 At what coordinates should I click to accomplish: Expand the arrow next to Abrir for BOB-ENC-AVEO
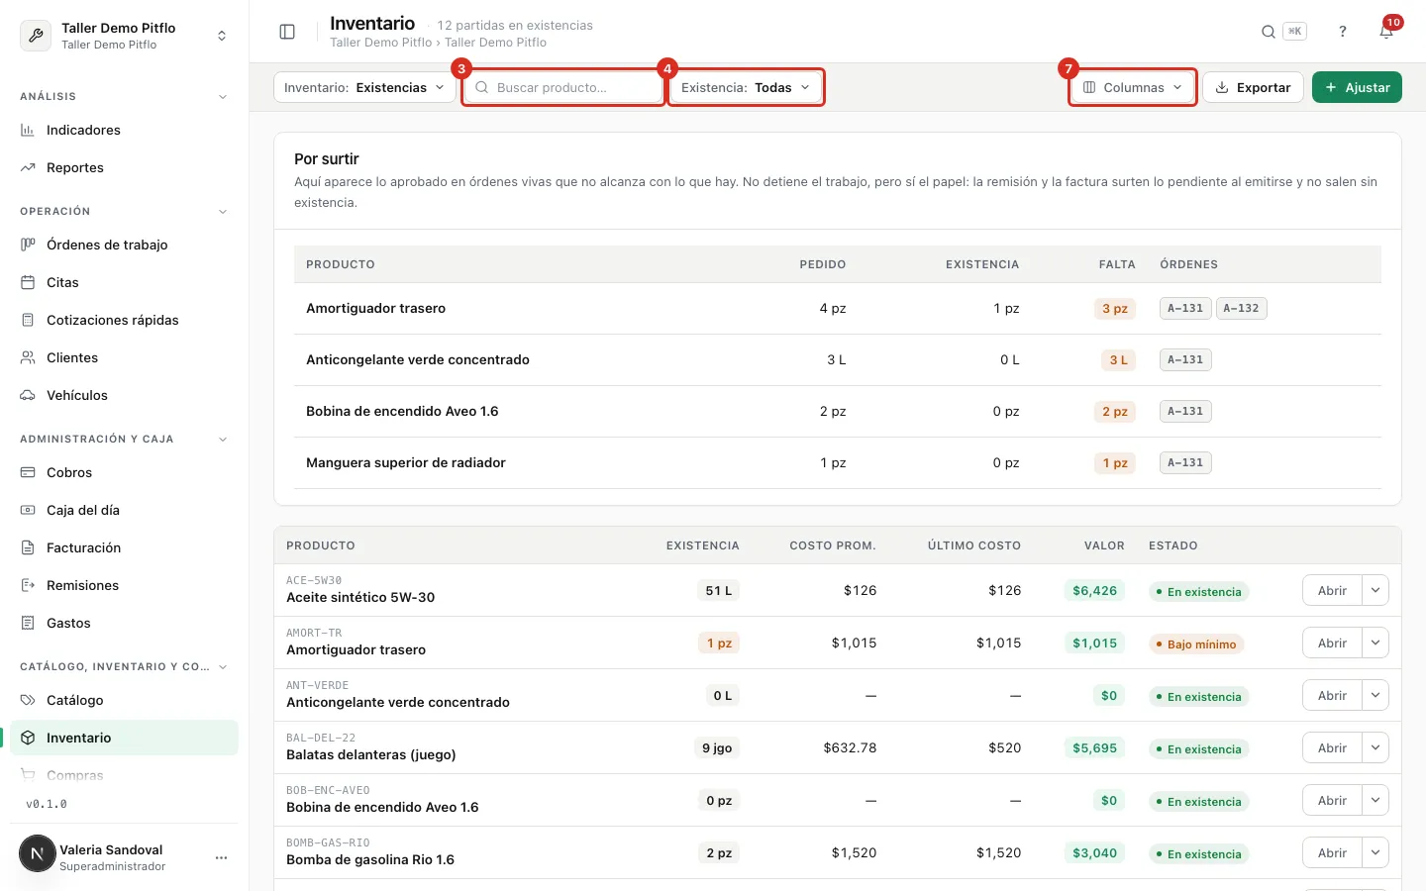pyautogui.click(x=1375, y=800)
